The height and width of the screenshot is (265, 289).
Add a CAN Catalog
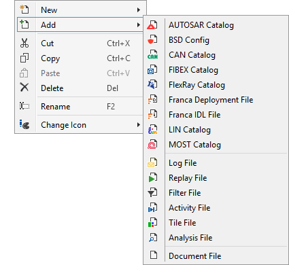click(216, 55)
